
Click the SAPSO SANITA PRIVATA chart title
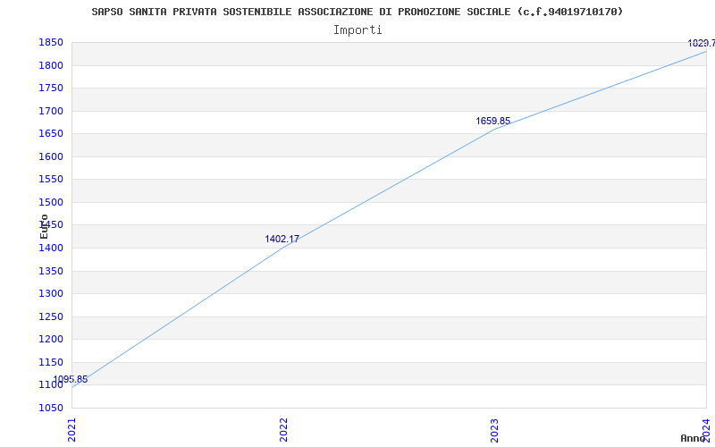(x=357, y=12)
